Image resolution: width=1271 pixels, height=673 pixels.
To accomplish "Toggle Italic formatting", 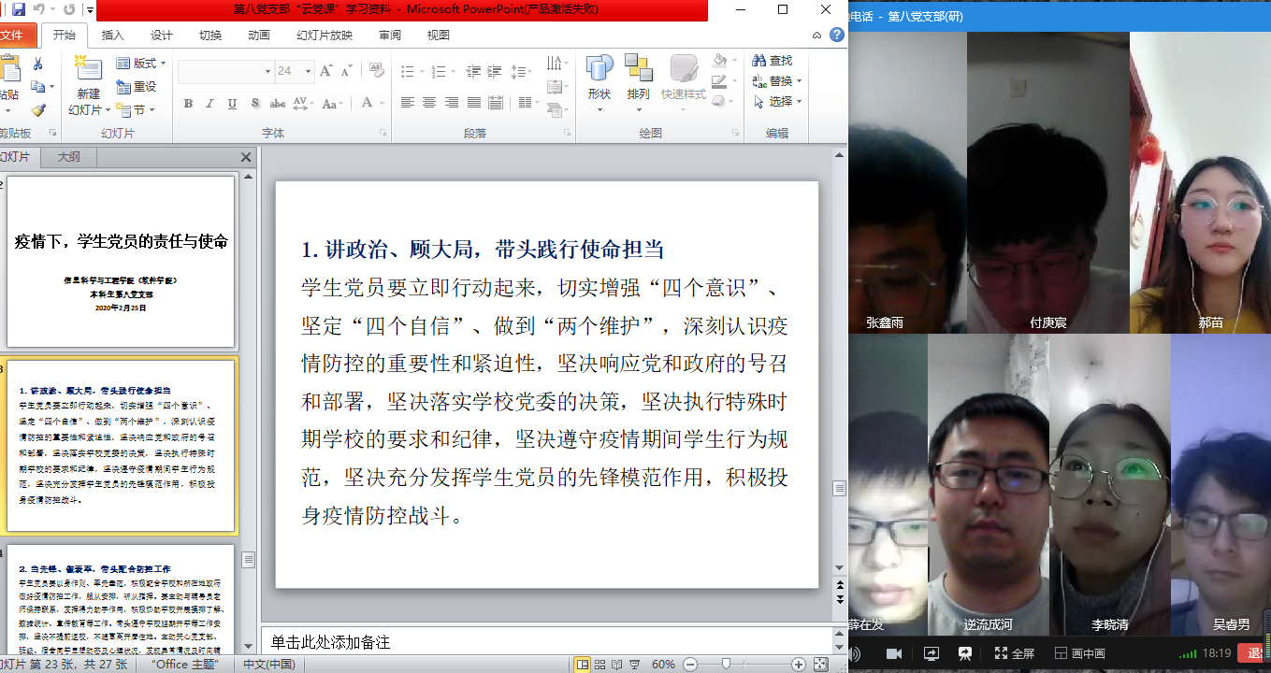I will [x=210, y=104].
